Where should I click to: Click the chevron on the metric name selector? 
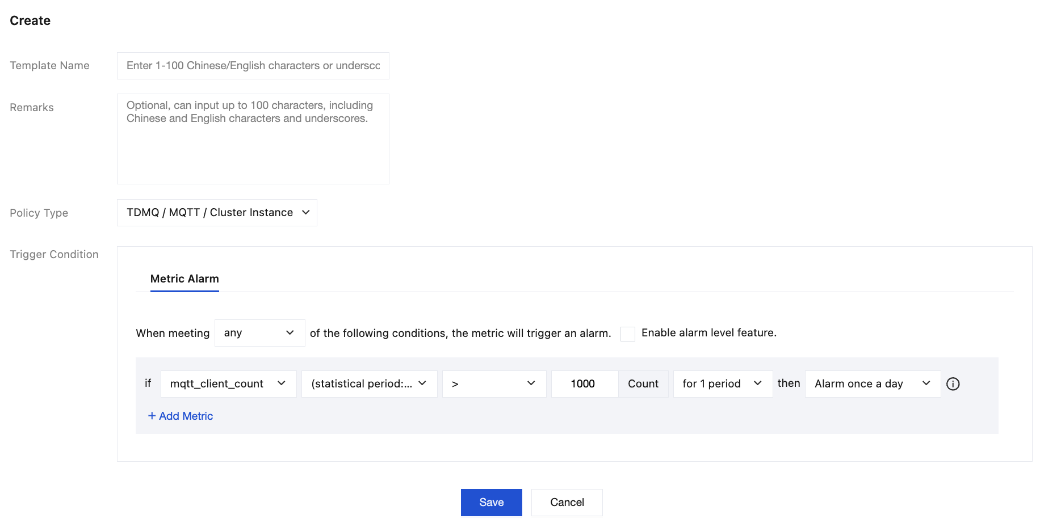pos(282,383)
